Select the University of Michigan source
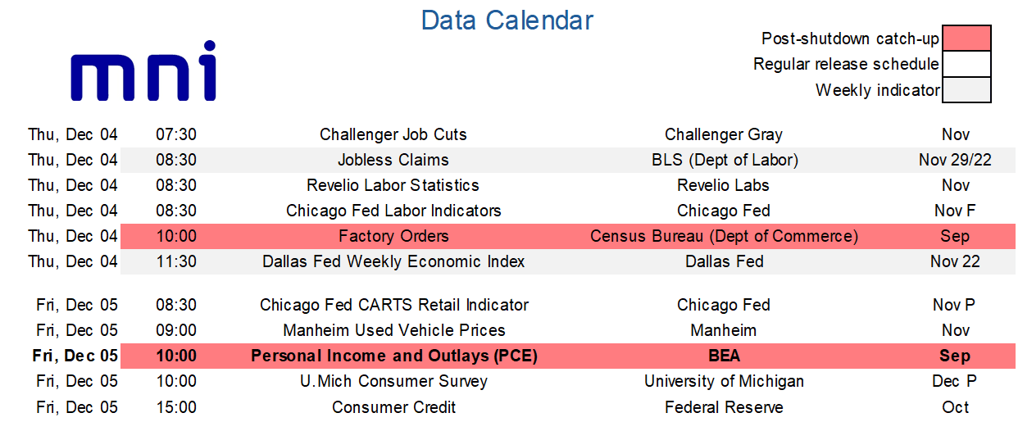This screenshot has height=422, width=1018. (x=724, y=381)
